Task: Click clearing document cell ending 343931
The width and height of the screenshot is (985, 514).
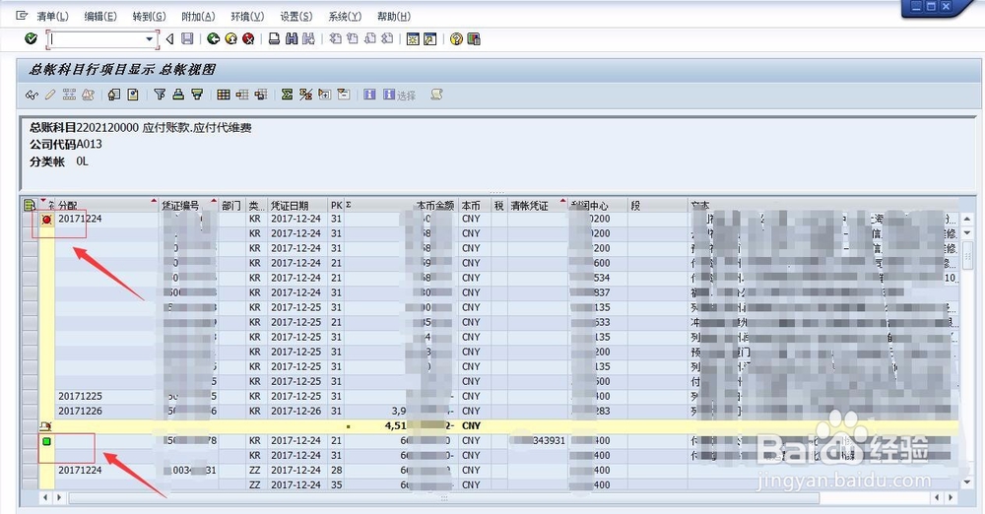Action: coord(538,440)
